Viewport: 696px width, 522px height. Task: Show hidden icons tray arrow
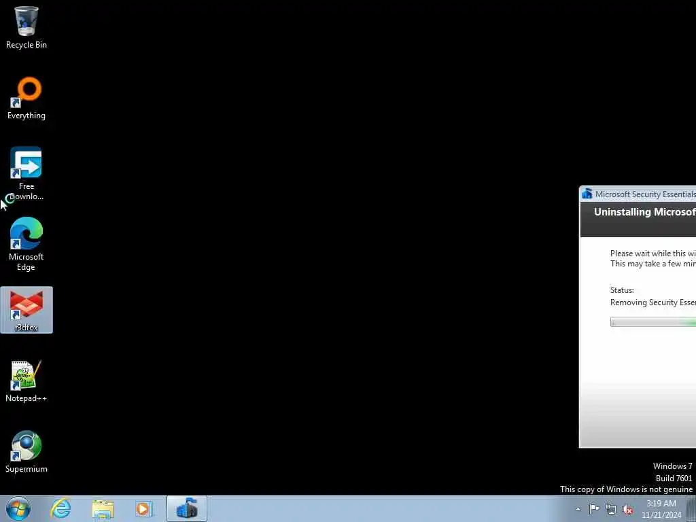578,509
